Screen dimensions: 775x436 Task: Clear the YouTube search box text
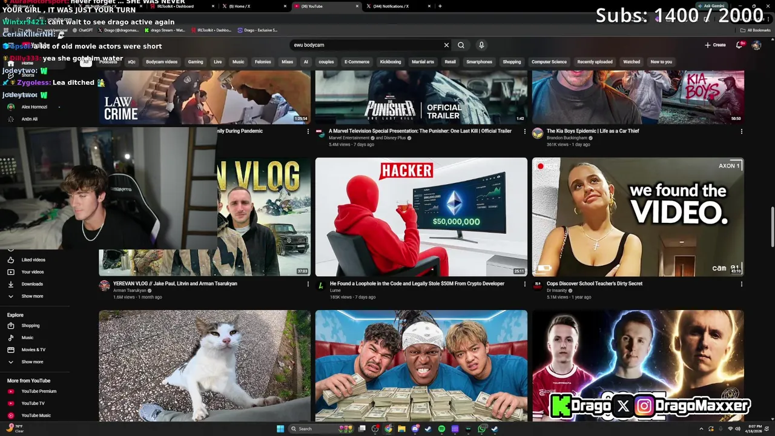click(x=446, y=45)
